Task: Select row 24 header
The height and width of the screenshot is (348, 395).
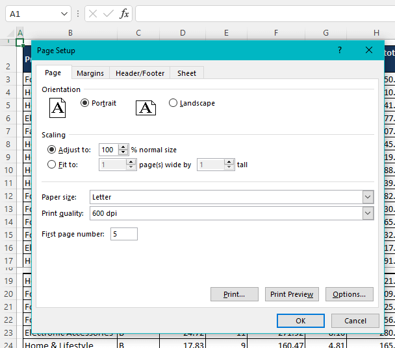Action: (8, 345)
